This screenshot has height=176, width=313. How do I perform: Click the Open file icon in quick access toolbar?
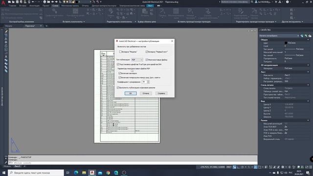[x=13, y=2]
